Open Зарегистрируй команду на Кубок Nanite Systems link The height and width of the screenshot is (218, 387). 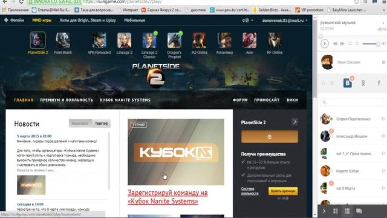pos(167,197)
